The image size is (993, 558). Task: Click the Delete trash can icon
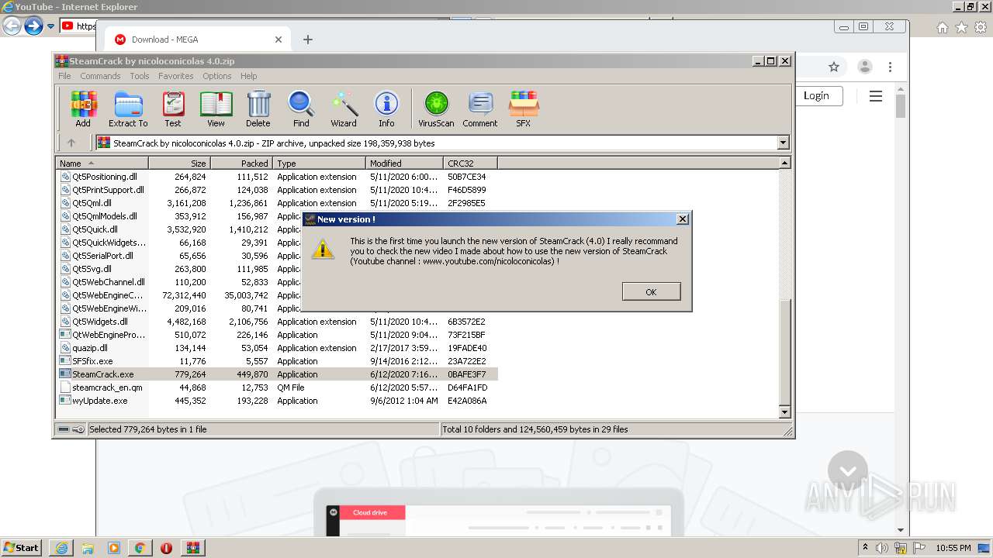258,108
